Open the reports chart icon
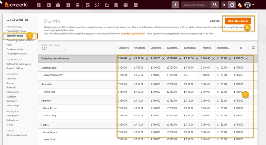 click(x=136, y=5)
